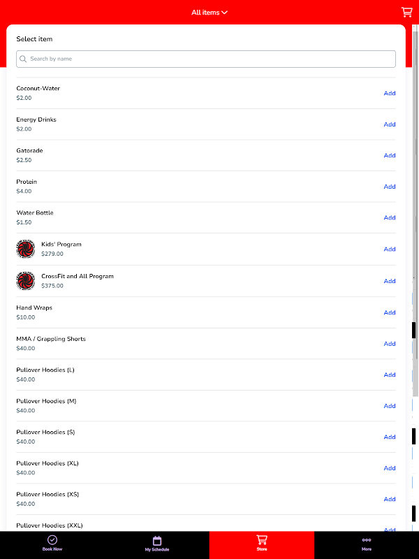Add MMA / Grappling Shorts to cart
419x559 pixels.
click(390, 344)
